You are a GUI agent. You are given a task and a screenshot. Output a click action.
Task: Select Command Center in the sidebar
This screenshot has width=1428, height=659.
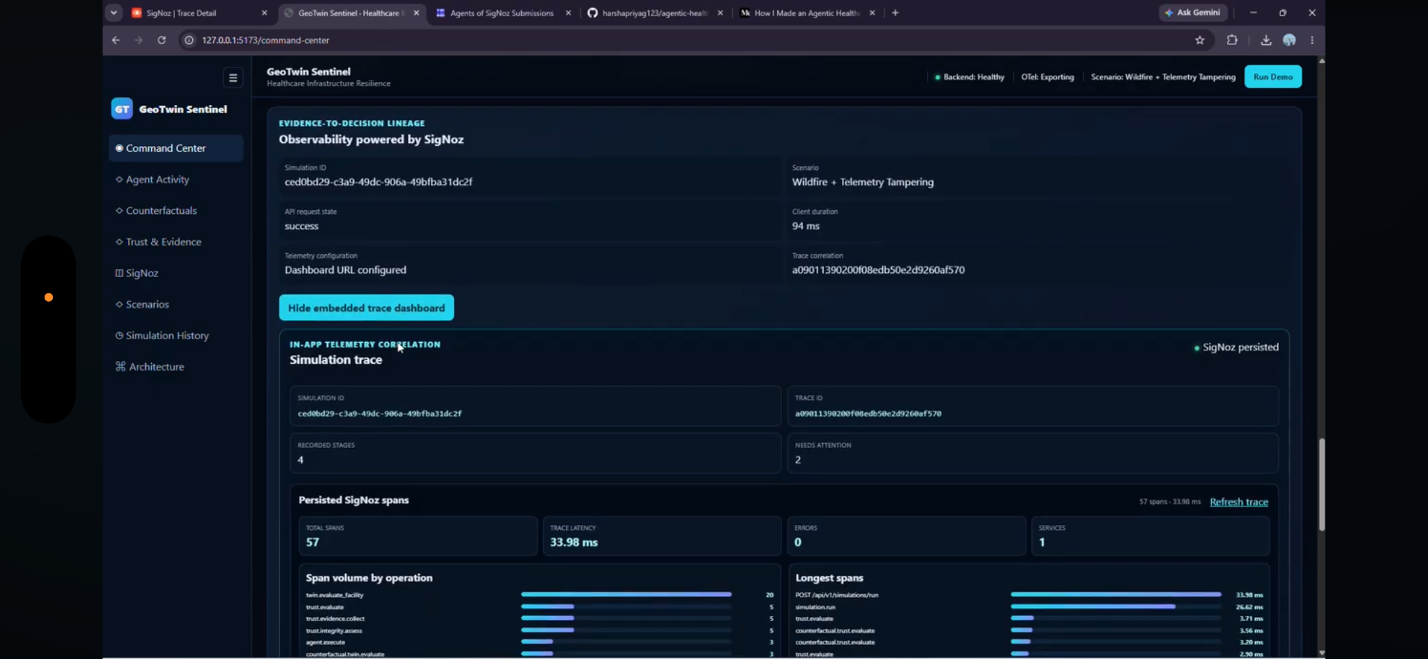176,148
